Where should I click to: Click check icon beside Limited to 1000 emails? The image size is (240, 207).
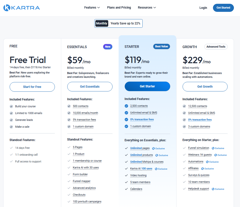[11, 113]
